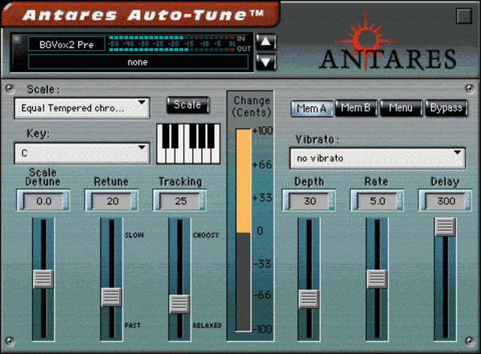Click the Rate slider handle
The height and width of the screenshot is (354, 481).
(x=377, y=279)
